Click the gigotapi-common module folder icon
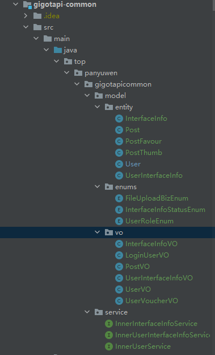Image resolution: width=215 pixels, height=355 pixels. [x=27, y=5]
